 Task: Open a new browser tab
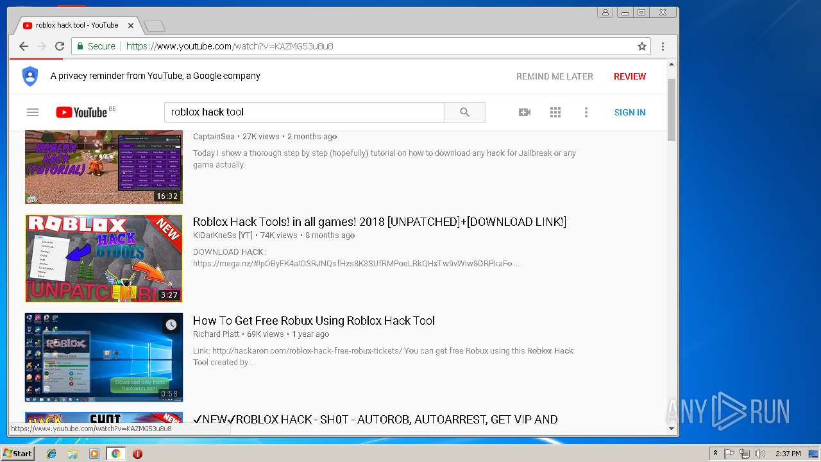pos(155,26)
